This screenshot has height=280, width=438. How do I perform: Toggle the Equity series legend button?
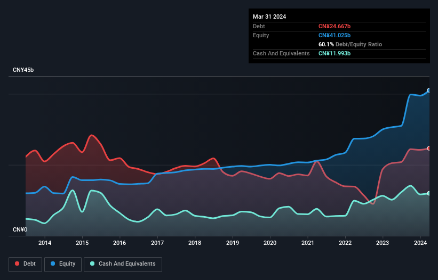tap(63, 264)
